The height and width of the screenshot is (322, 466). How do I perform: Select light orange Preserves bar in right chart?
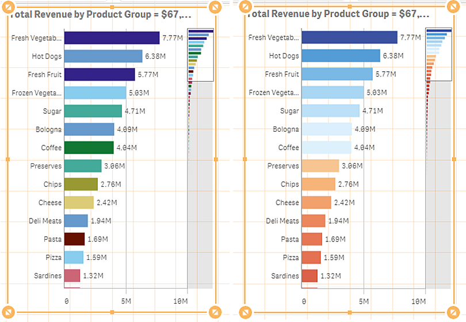tap(320, 166)
